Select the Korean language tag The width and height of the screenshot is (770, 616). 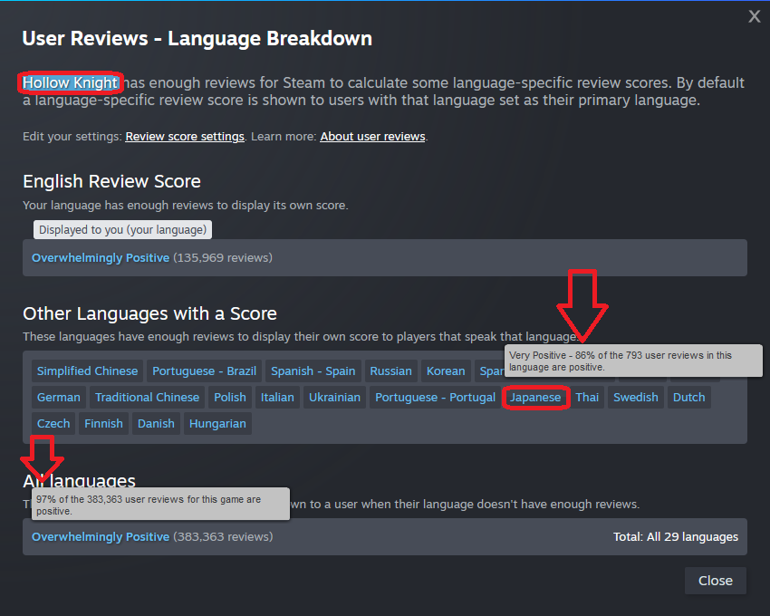(446, 371)
